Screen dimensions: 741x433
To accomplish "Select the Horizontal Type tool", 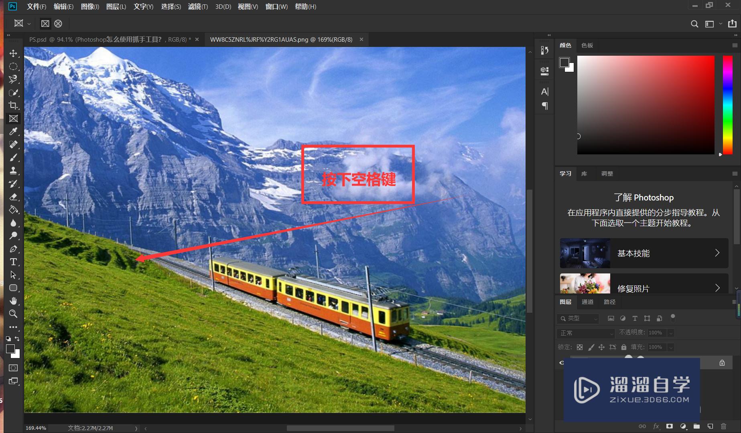I will (x=13, y=262).
